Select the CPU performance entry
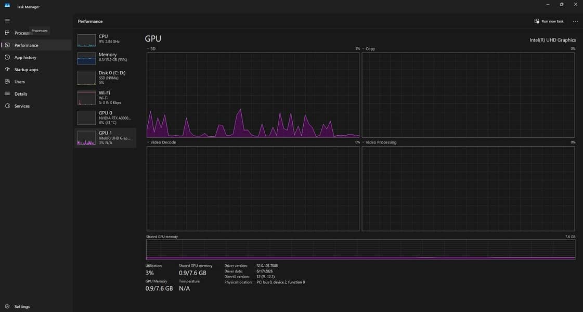Screen dimensions: 583x312 tap(105, 40)
